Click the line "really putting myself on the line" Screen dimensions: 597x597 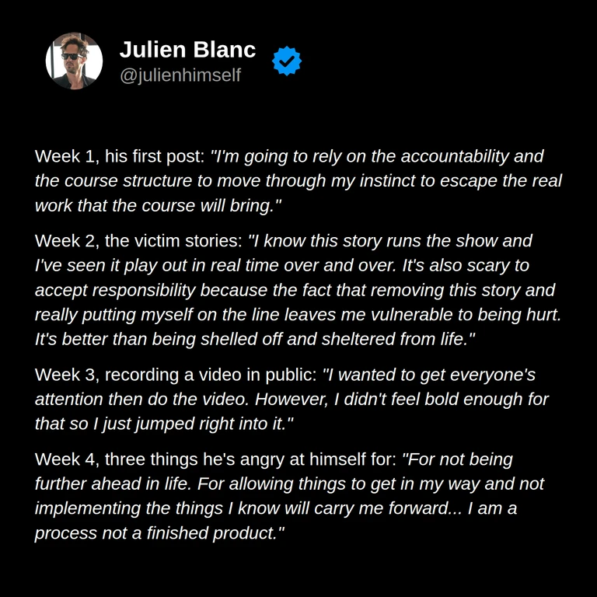tap(298, 315)
